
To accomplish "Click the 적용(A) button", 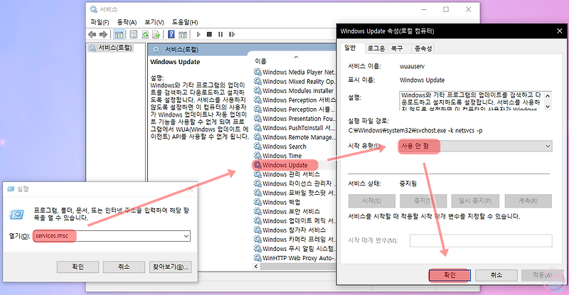I will [x=542, y=275].
